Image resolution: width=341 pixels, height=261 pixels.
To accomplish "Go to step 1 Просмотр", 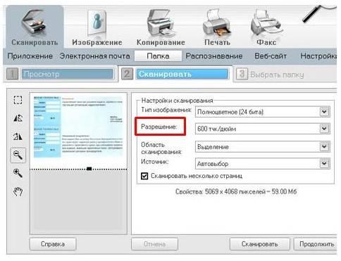I will pos(68,74).
